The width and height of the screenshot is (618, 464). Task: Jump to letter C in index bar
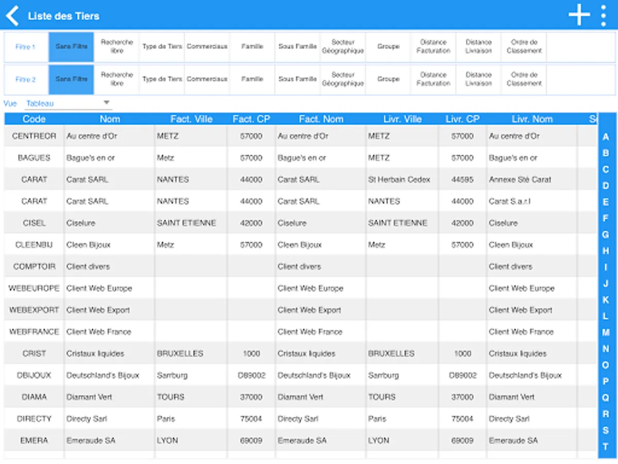click(x=606, y=170)
